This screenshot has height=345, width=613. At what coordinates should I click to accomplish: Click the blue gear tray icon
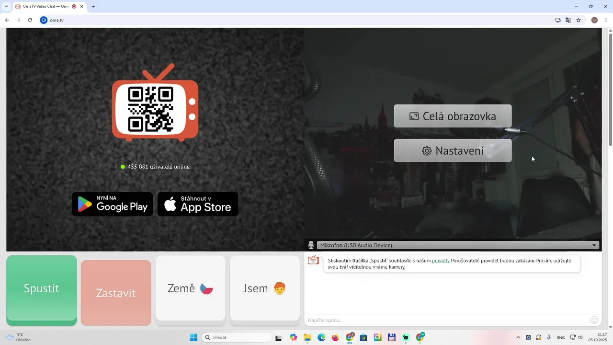(x=528, y=337)
